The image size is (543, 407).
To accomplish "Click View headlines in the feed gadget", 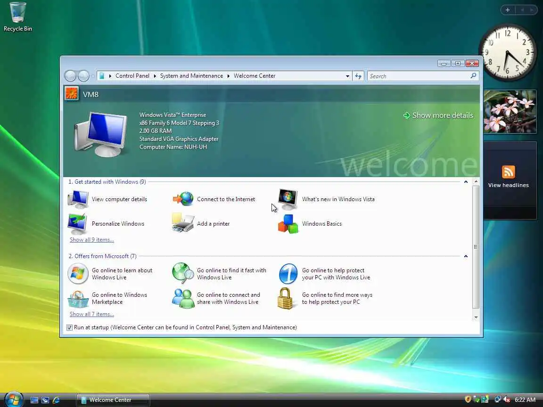I will [509, 185].
